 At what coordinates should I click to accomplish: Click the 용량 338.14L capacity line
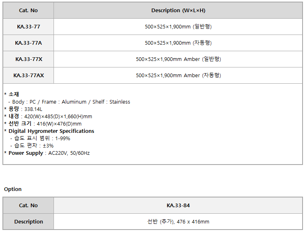click(24, 109)
